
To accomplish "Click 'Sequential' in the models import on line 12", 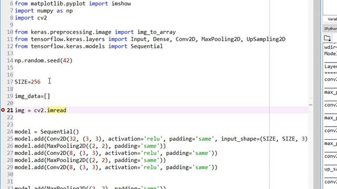I will click(146, 46).
